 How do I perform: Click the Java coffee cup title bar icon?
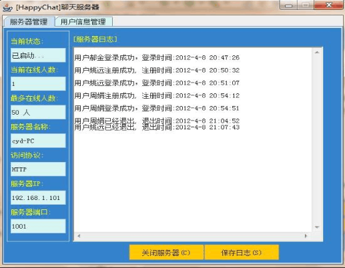[x=8, y=7]
